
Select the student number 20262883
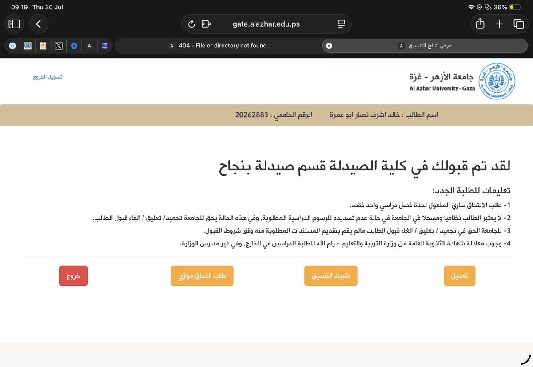[252, 115]
